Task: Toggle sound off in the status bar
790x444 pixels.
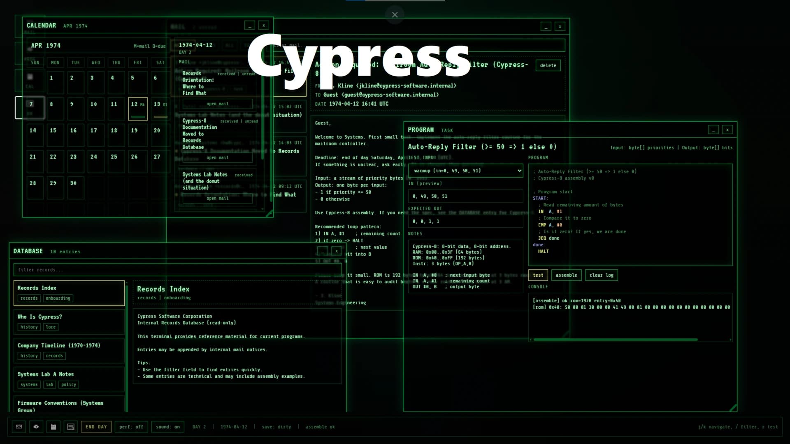Action: click(x=168, y=426)
